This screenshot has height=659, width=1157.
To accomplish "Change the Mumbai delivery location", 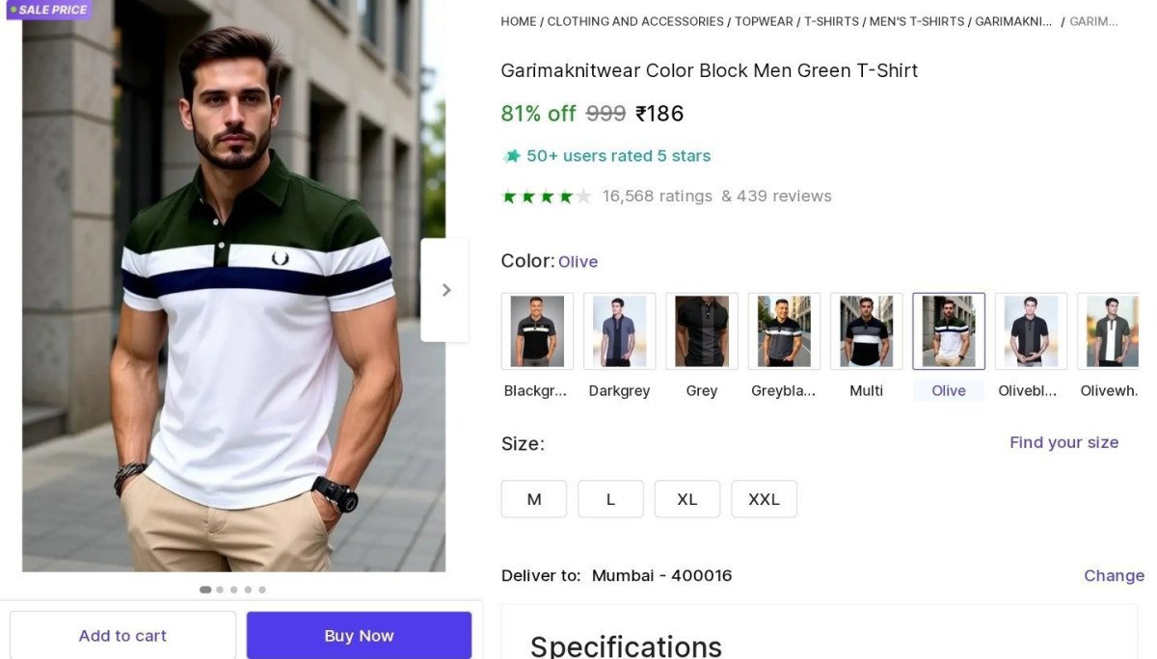I will click(x=1114, y=575).
